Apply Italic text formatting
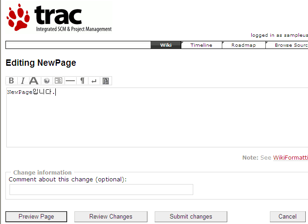 tap(23, 81)
